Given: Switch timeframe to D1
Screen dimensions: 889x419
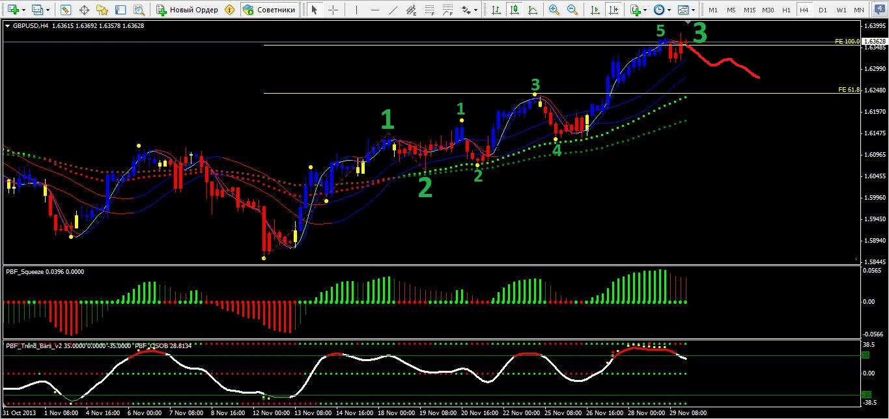Looking at the screenshot, I should [823, 10].
